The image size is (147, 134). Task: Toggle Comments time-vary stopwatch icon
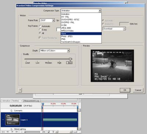(11, 111)
